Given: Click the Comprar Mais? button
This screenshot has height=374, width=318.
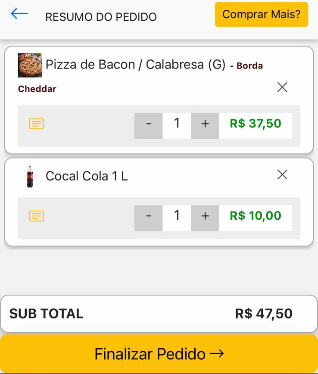Looking at the screenshot, I should pyautogui.click(x=262, y=14).
